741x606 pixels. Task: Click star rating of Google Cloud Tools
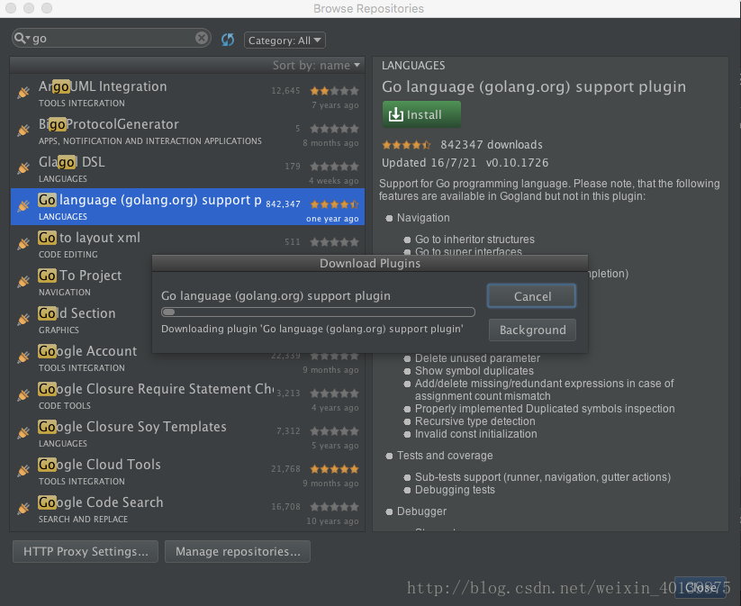coord(334,469)
